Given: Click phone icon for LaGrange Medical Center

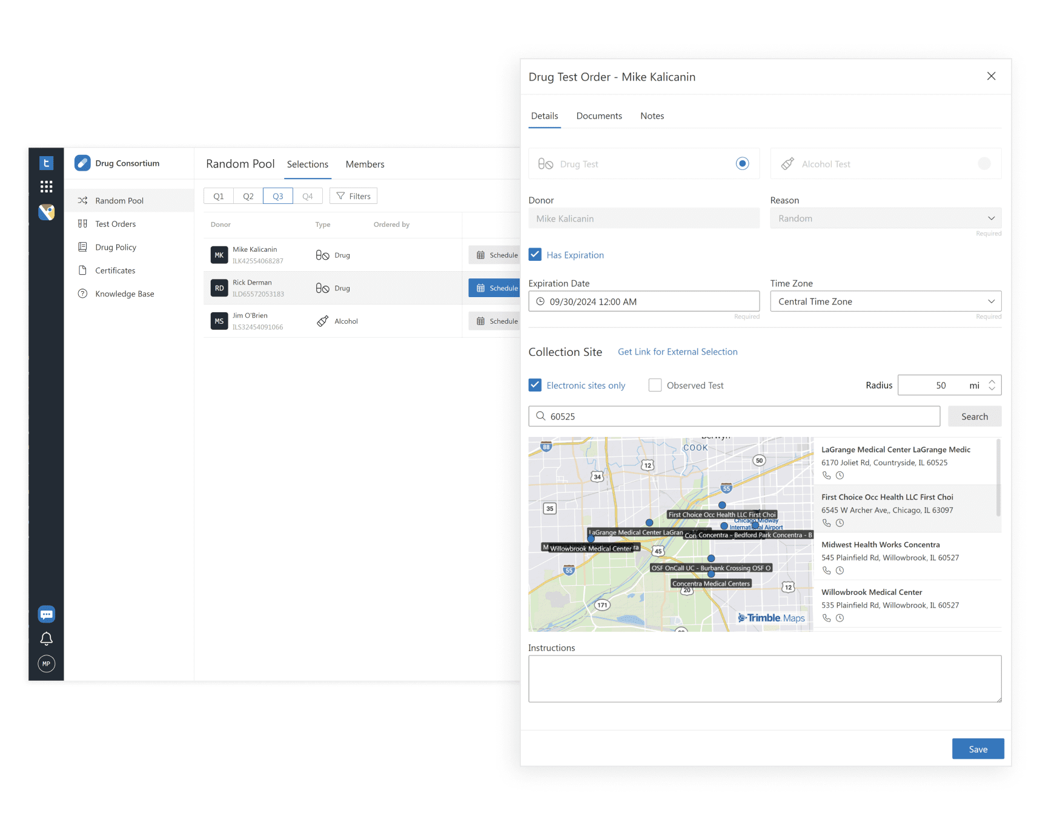Looking at the screenshot, I should click(826, 476).
